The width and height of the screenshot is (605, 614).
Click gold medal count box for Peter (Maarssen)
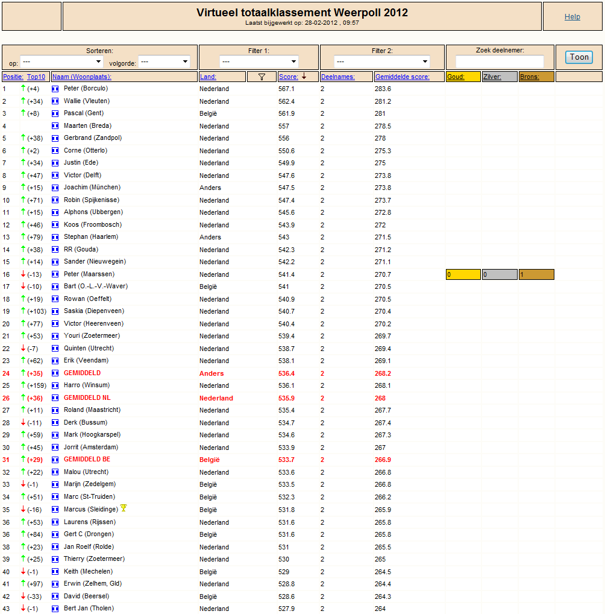point(463,274)
